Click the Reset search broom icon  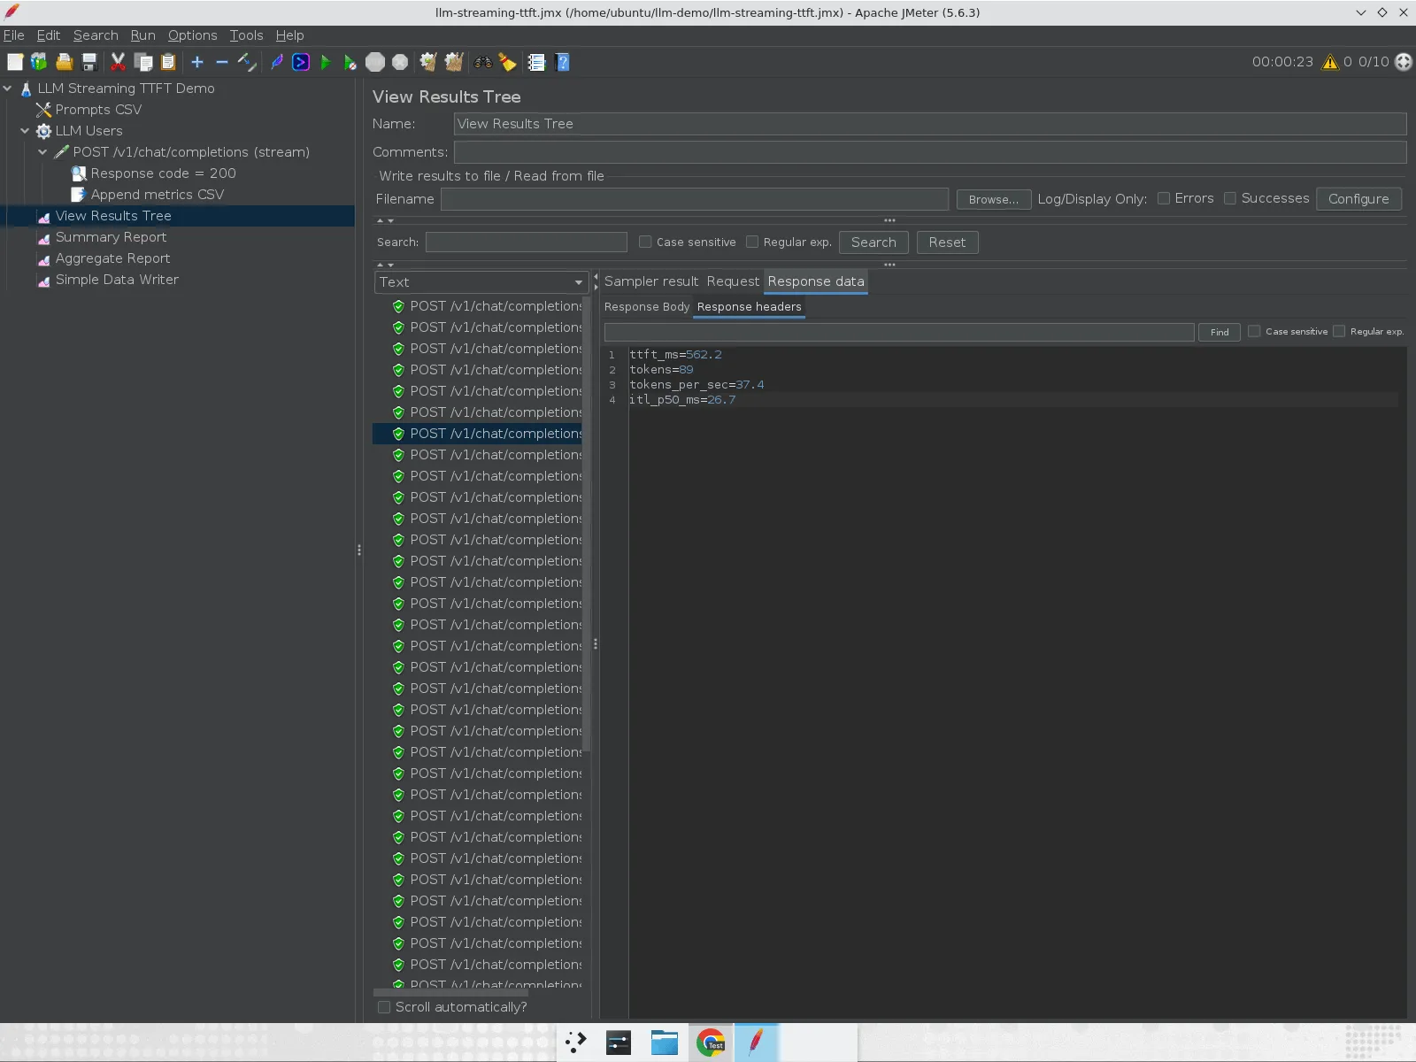pos(508,62)
